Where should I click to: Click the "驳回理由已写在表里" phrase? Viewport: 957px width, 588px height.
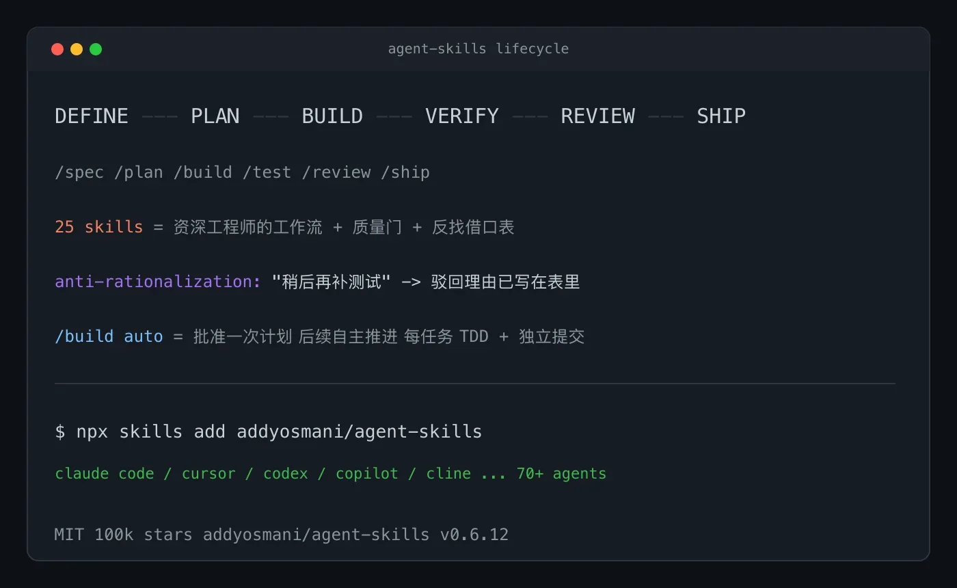click(x=506, y=282)
